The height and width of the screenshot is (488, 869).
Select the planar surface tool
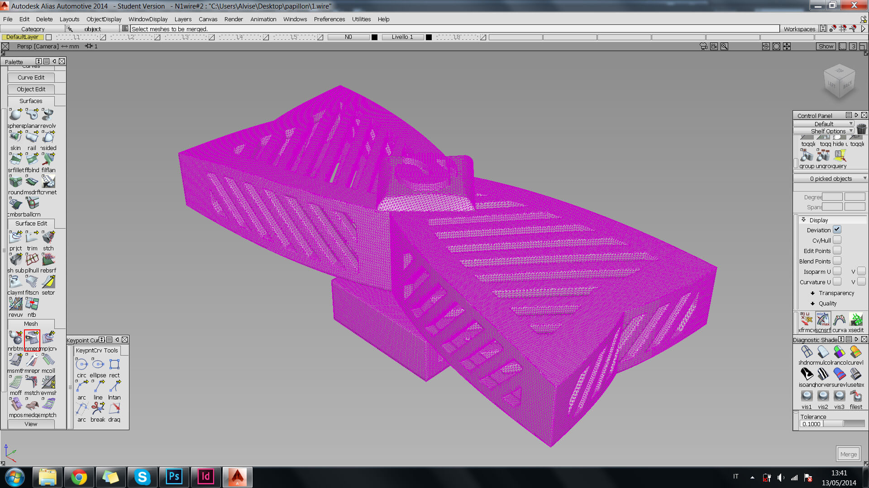pos(32,115)
